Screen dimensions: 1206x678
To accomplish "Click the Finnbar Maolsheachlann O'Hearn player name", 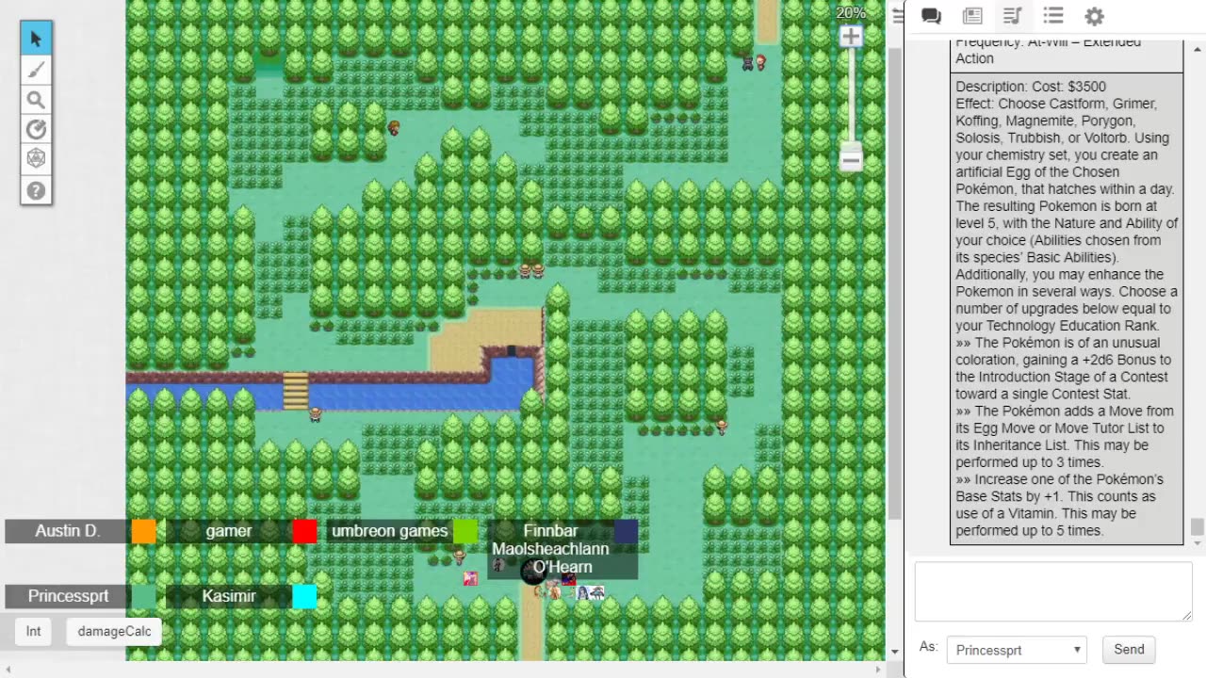I will point(550,549).
